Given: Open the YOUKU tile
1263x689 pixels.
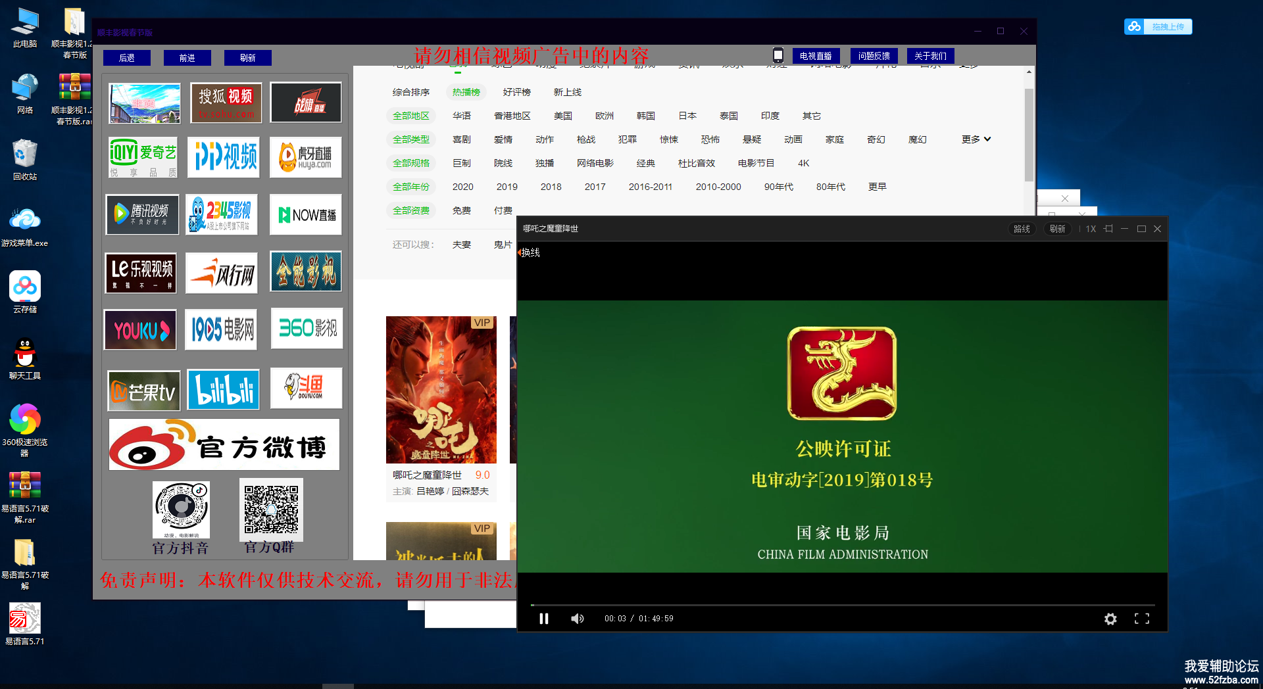Looking at the screenshot, I should (x=140, y=330).
